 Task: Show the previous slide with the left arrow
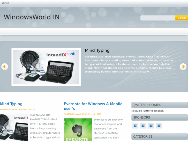pos(5,66)
